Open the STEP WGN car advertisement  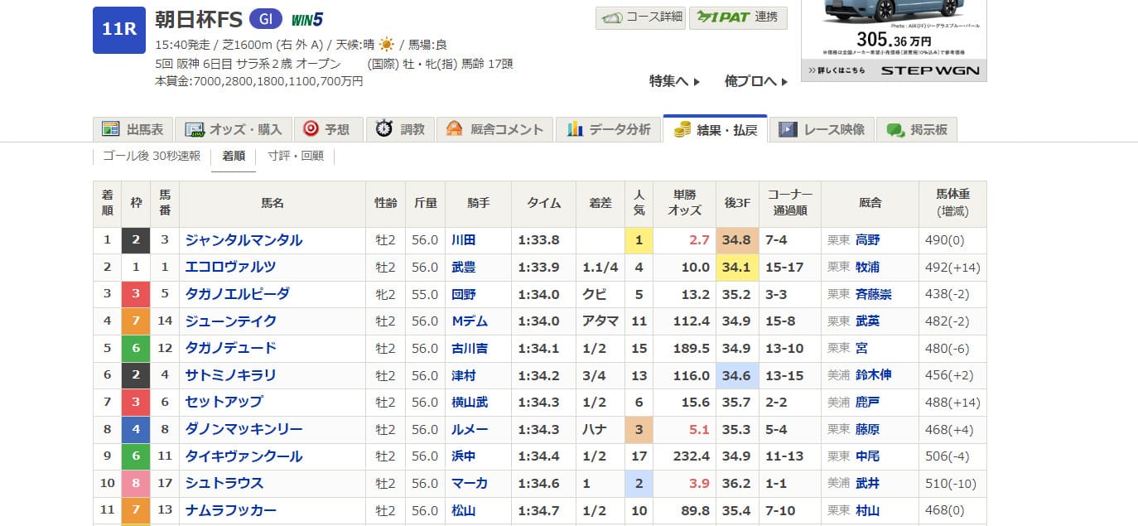pyautogui.click(x=894, y=40)
